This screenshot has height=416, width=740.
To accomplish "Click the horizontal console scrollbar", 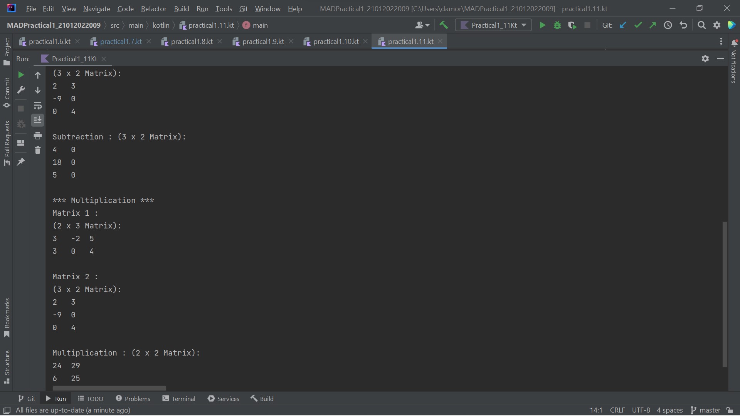I will click(x=109, y=388).
